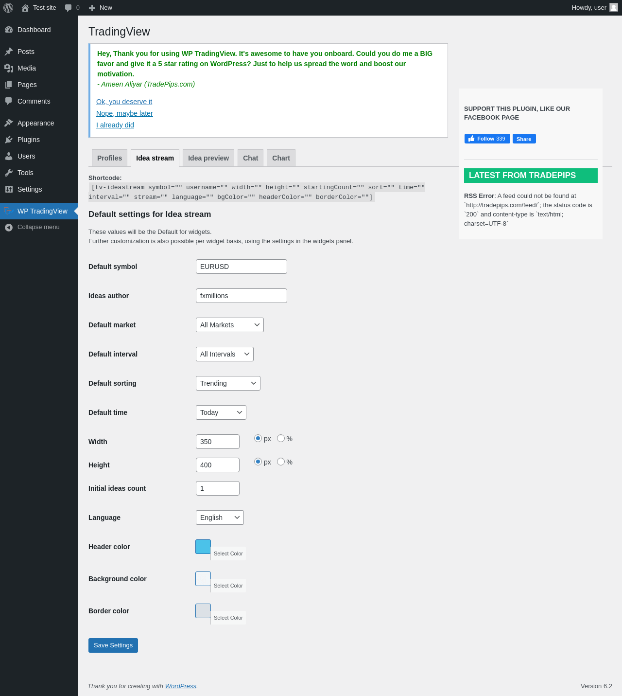
Task: Open the Default interval dropdown
Action: pos(225,354)
